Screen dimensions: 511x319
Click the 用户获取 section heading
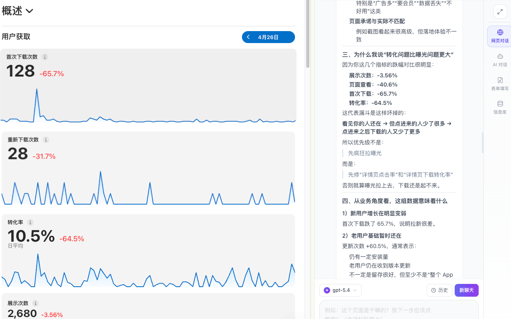pos(16,37)
